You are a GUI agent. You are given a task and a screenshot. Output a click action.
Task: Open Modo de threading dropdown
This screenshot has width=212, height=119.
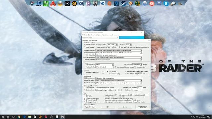pos(119,59)
